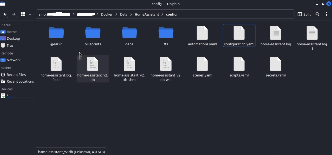The height and width of the screenshot is (155, 332).
Task: Select the blueprints folder icon
Action: 93,33
